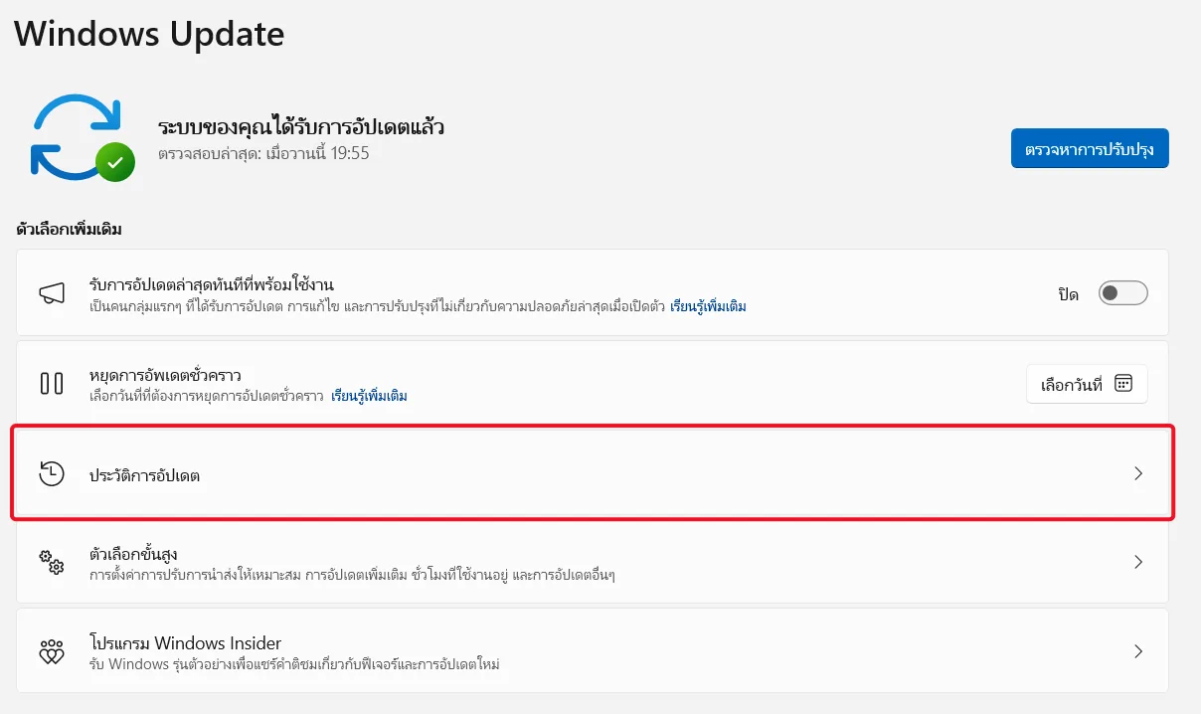The height and width of the screenshot is (714, 1201).
Task: Click the ตัวเลือกเพิ่มเติม section heading
Action: click(x=69, y=230)
